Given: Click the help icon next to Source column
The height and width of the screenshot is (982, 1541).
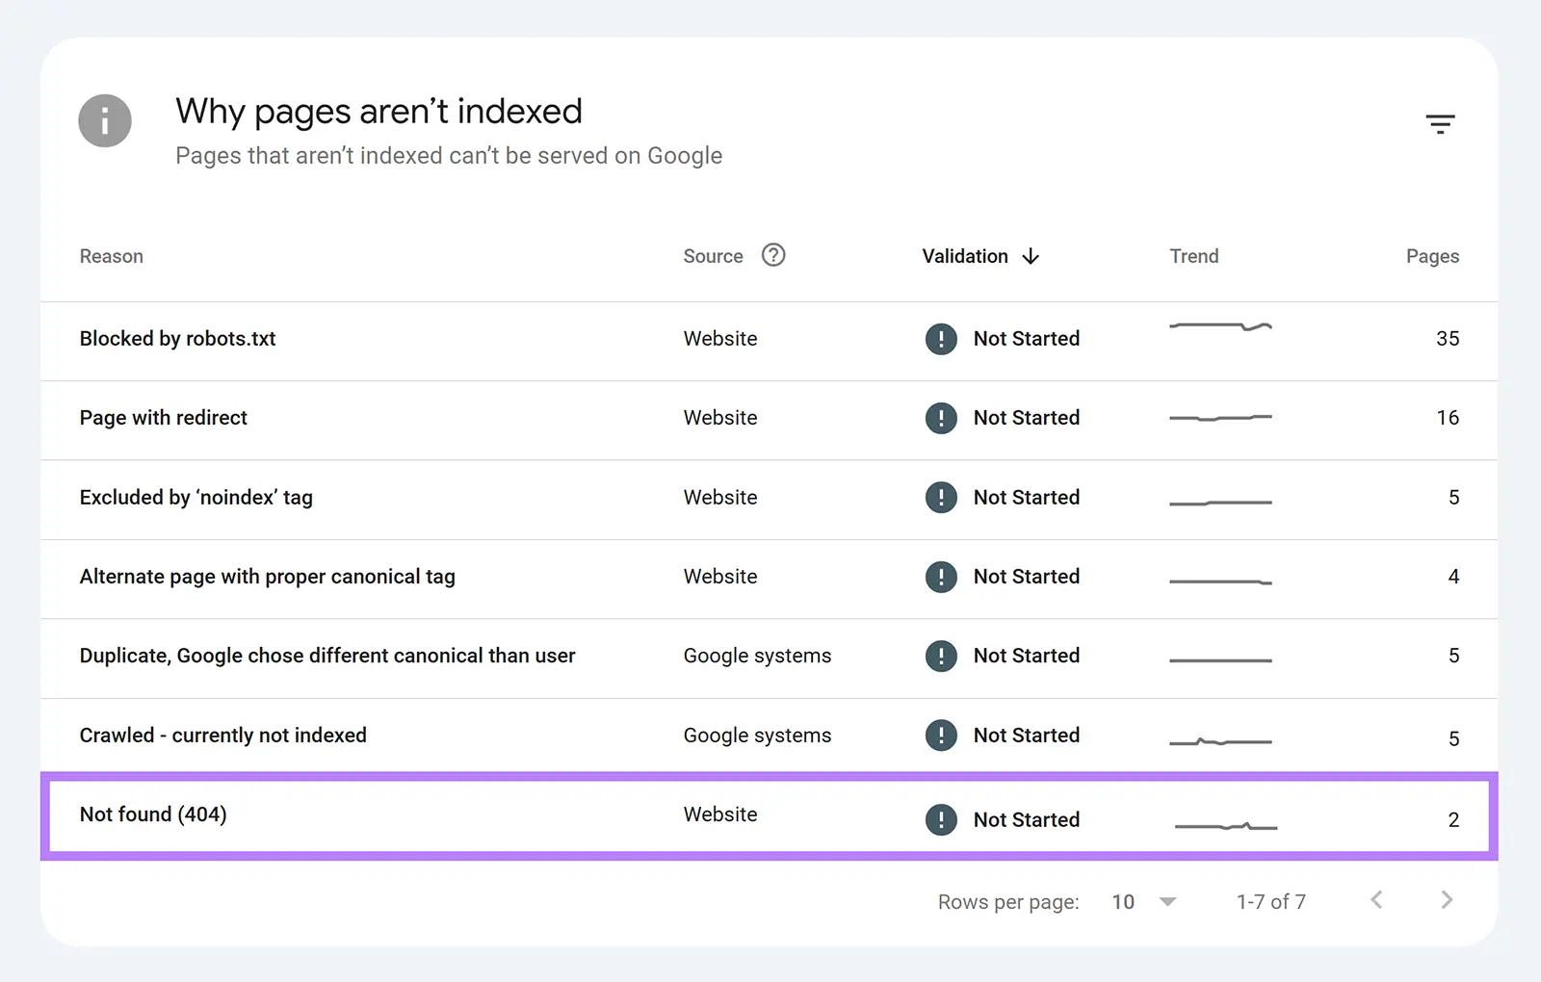Looking at the screenshot, I should tap(773, 255).
